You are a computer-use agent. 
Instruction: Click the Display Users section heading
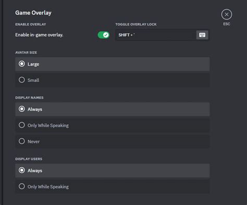click(x=29, y=159)
